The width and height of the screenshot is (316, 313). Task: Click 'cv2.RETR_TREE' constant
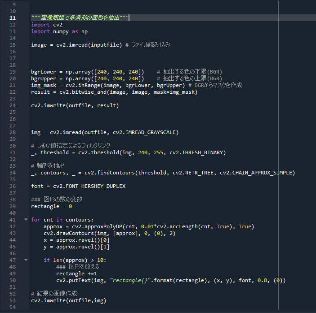click(x=193, y=173)
